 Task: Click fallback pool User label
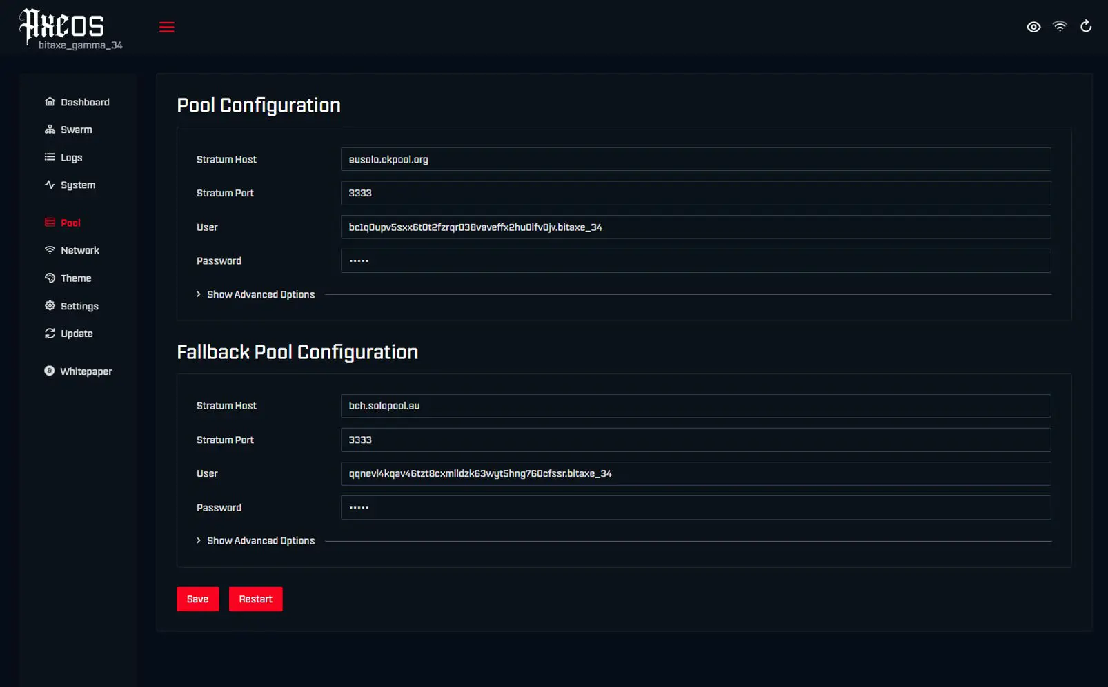coord(207,473)
